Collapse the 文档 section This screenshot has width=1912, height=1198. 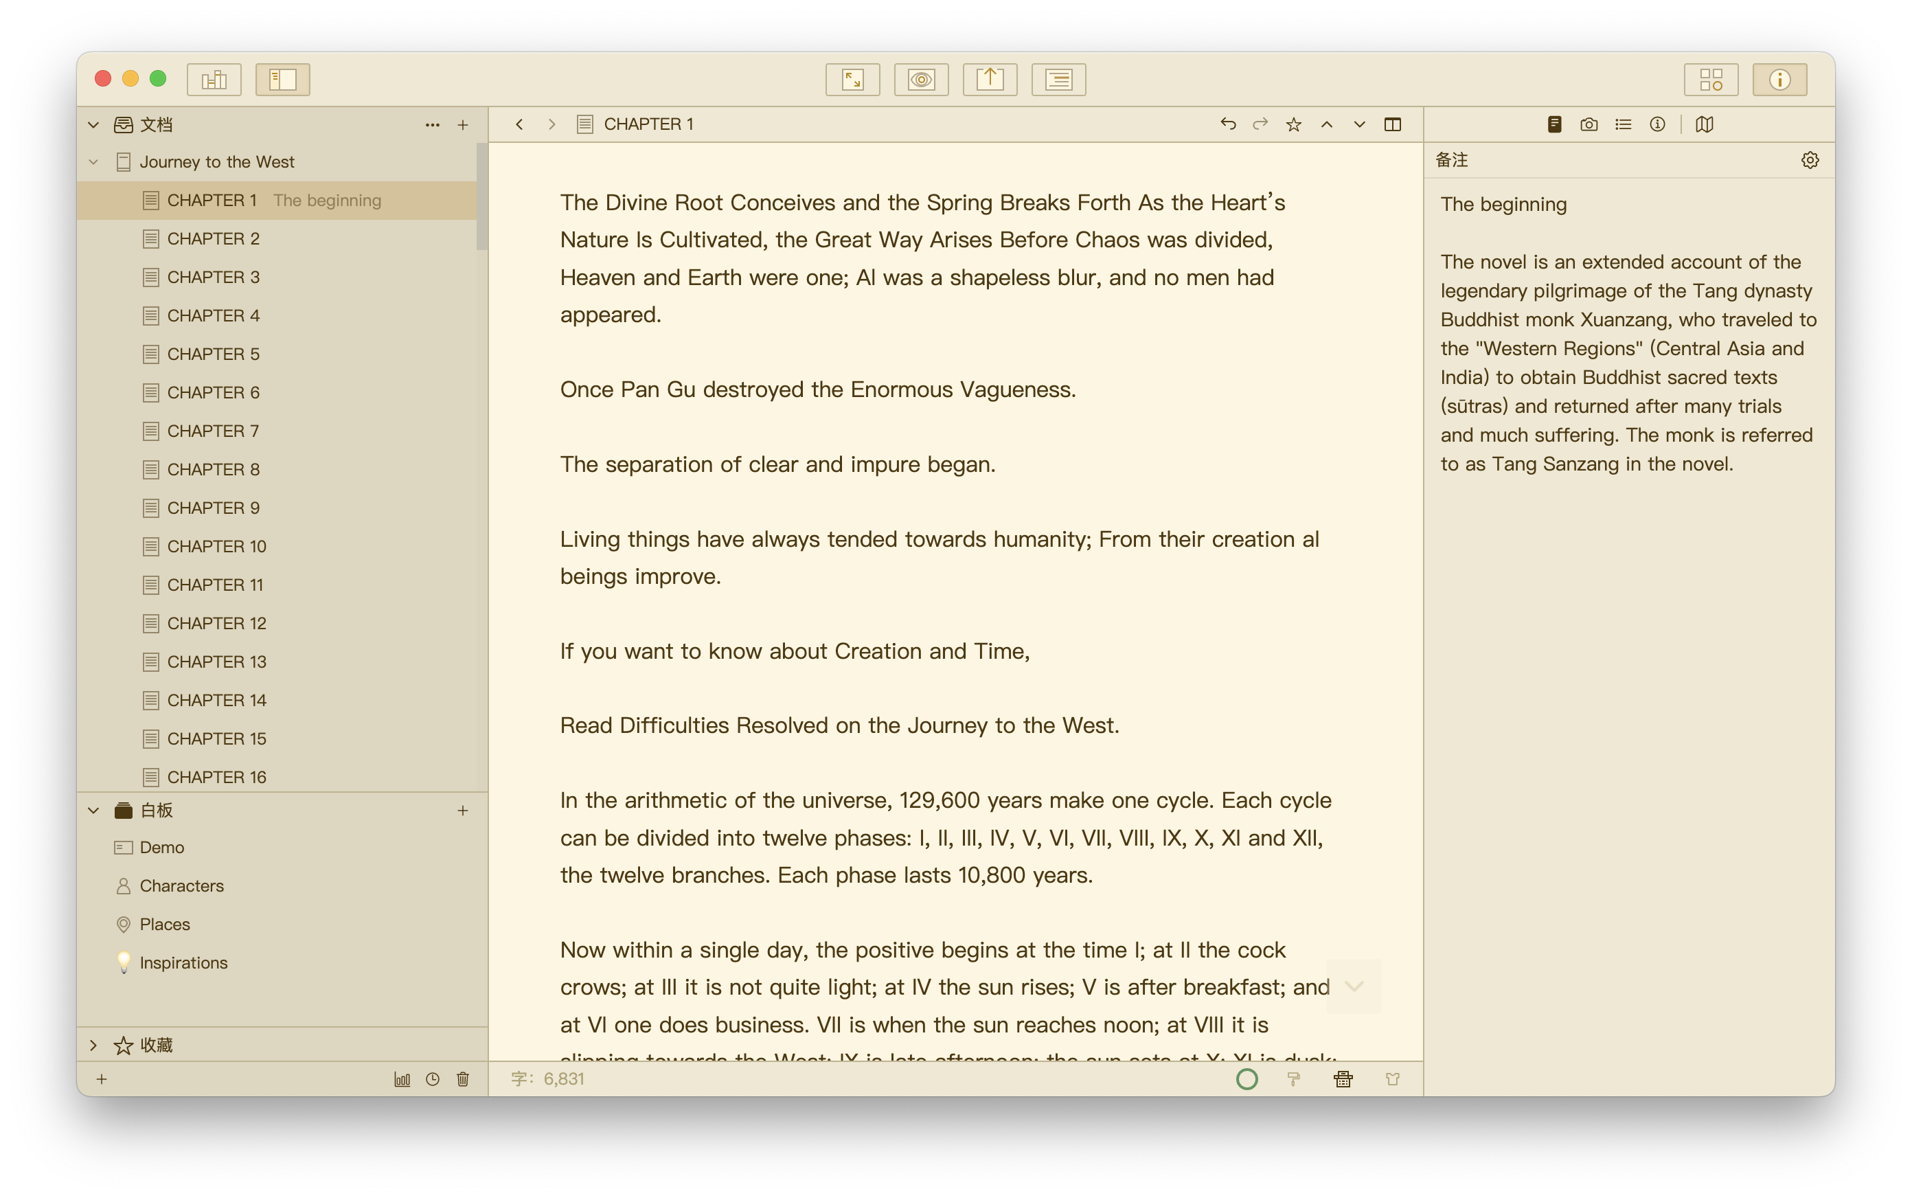click(93, 124)
